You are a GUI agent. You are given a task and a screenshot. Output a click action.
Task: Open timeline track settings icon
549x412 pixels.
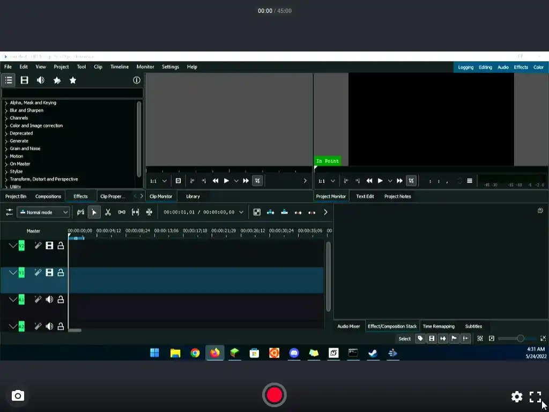point(10,212)
